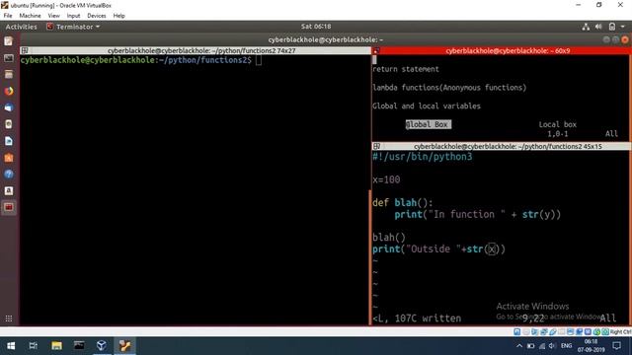Open the Files manager in dock
This screenshot has width=632, height=355.
(9, 75)
